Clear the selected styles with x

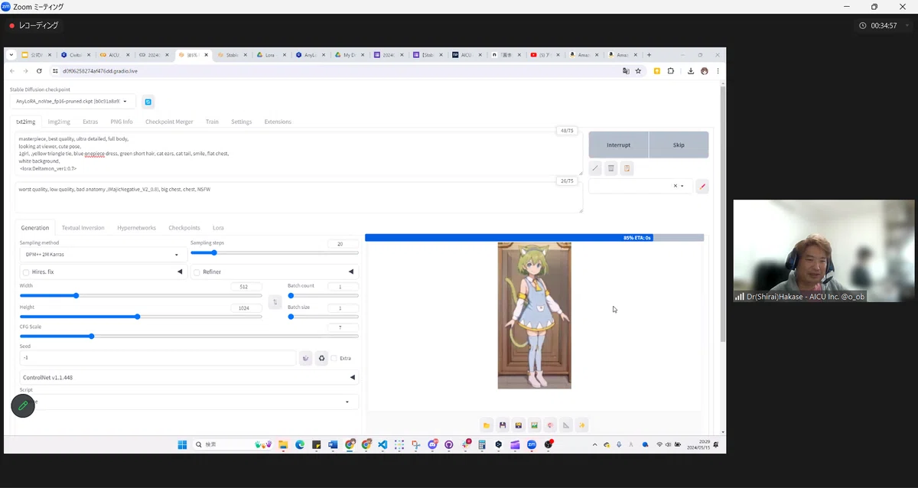(x=675, y=186)
